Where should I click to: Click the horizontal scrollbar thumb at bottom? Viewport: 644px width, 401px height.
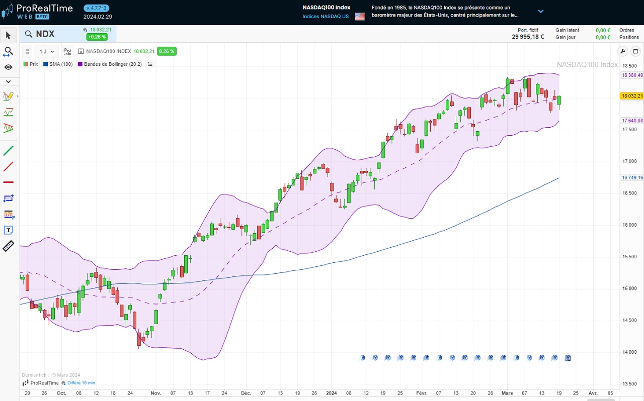(x=601, y=400)
